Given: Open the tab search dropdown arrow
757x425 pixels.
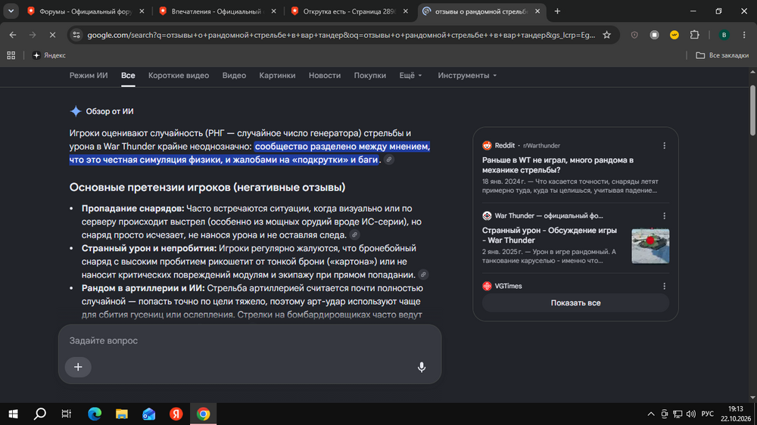Looking at the screenshot, I should 11,11.
